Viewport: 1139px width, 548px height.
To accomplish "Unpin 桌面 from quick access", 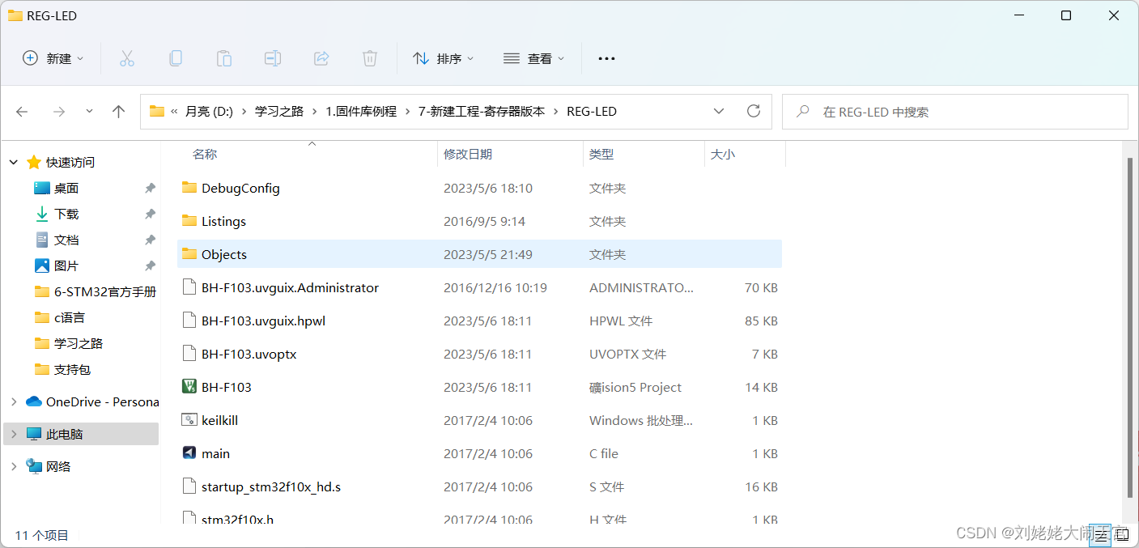I will pos(150,188).
